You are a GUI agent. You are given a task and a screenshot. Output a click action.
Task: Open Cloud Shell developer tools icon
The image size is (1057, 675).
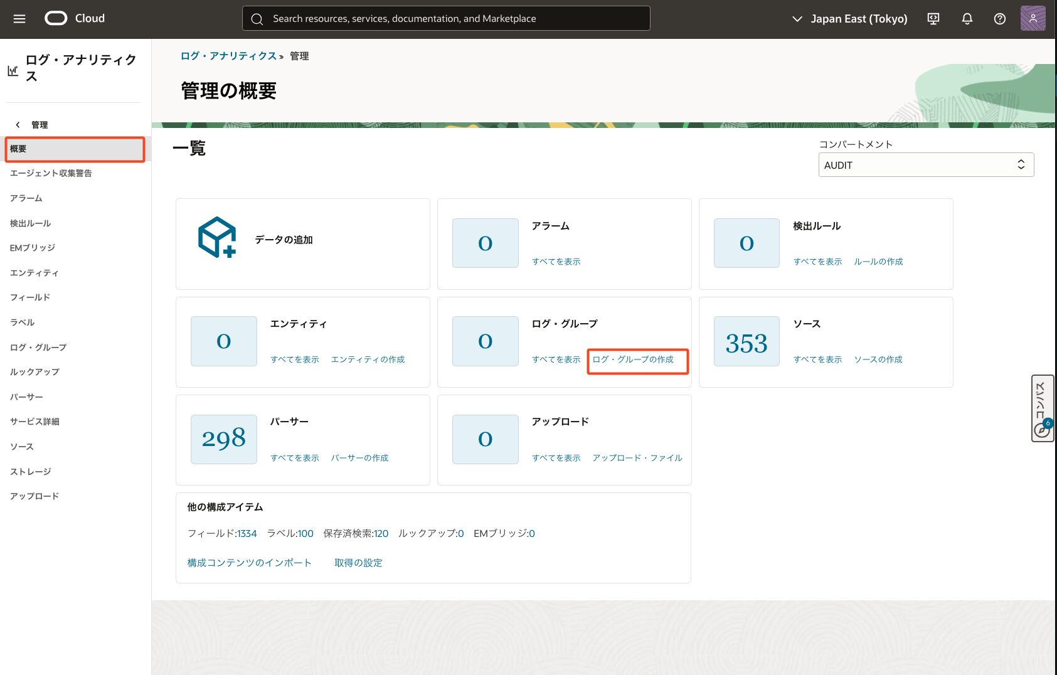tap(933, 19)
